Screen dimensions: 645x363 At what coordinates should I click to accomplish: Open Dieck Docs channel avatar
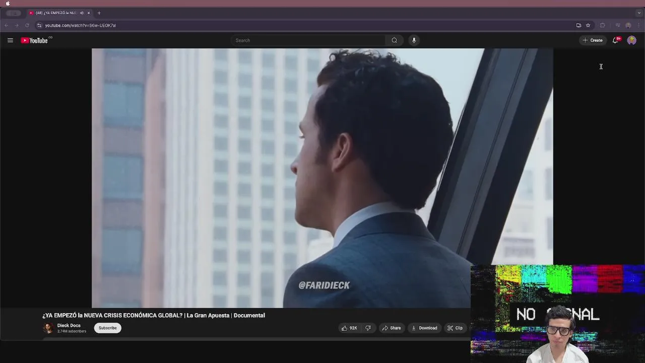pos(48,328)
